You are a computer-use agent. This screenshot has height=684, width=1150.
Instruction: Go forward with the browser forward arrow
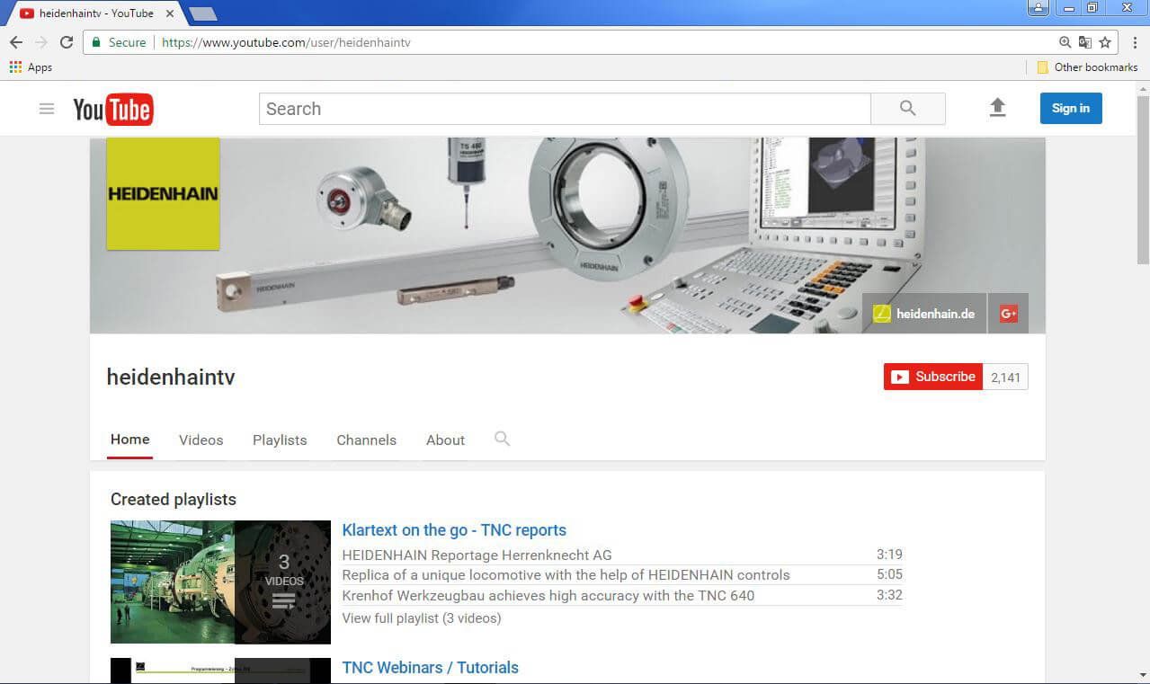click(41, 42)
